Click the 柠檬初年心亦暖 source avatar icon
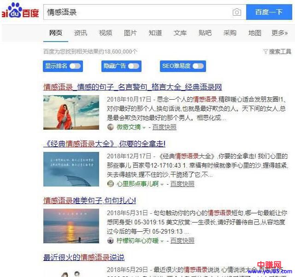The height and width of the screenshot is (277, 295). 111,241
